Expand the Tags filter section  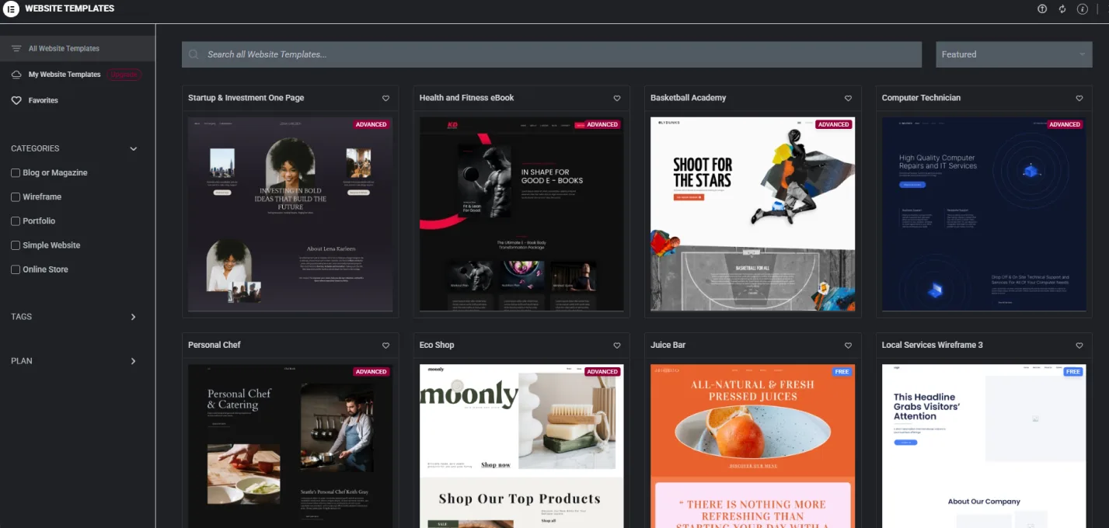pyautogui.click(x=133, y=317)
